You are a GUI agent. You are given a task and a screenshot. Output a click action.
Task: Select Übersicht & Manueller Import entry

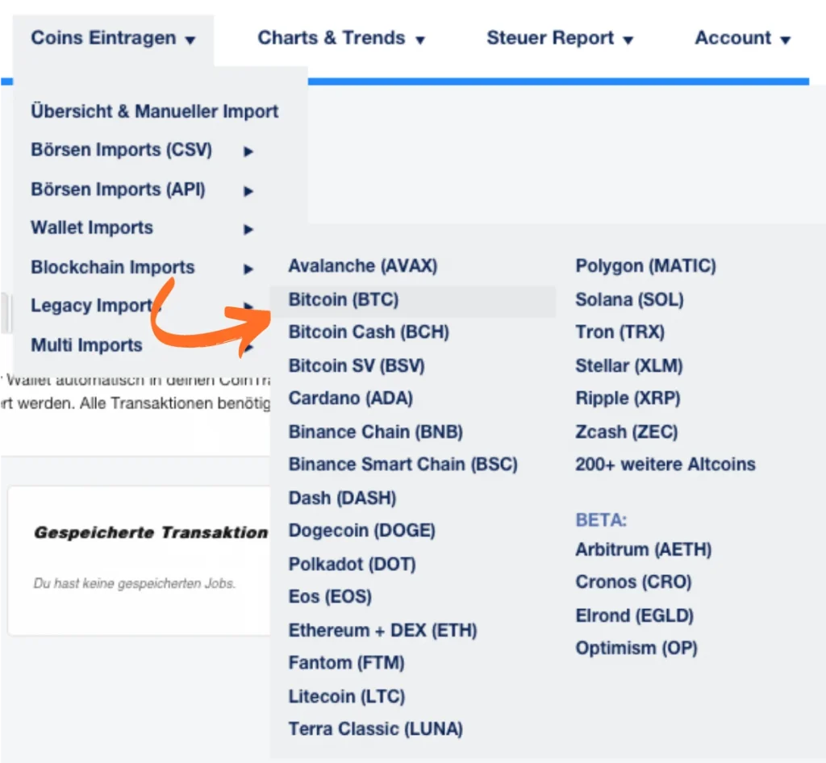[x=154, y=111]
